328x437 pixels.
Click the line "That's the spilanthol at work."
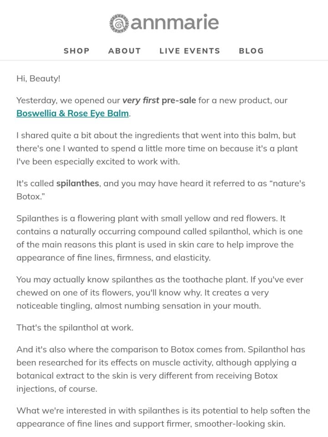(x=75, y=327)
